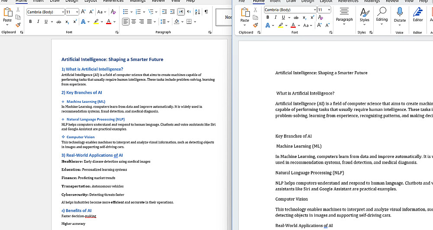
Task: Click Cut scissors icon in left window
Action: pos(18,10)
